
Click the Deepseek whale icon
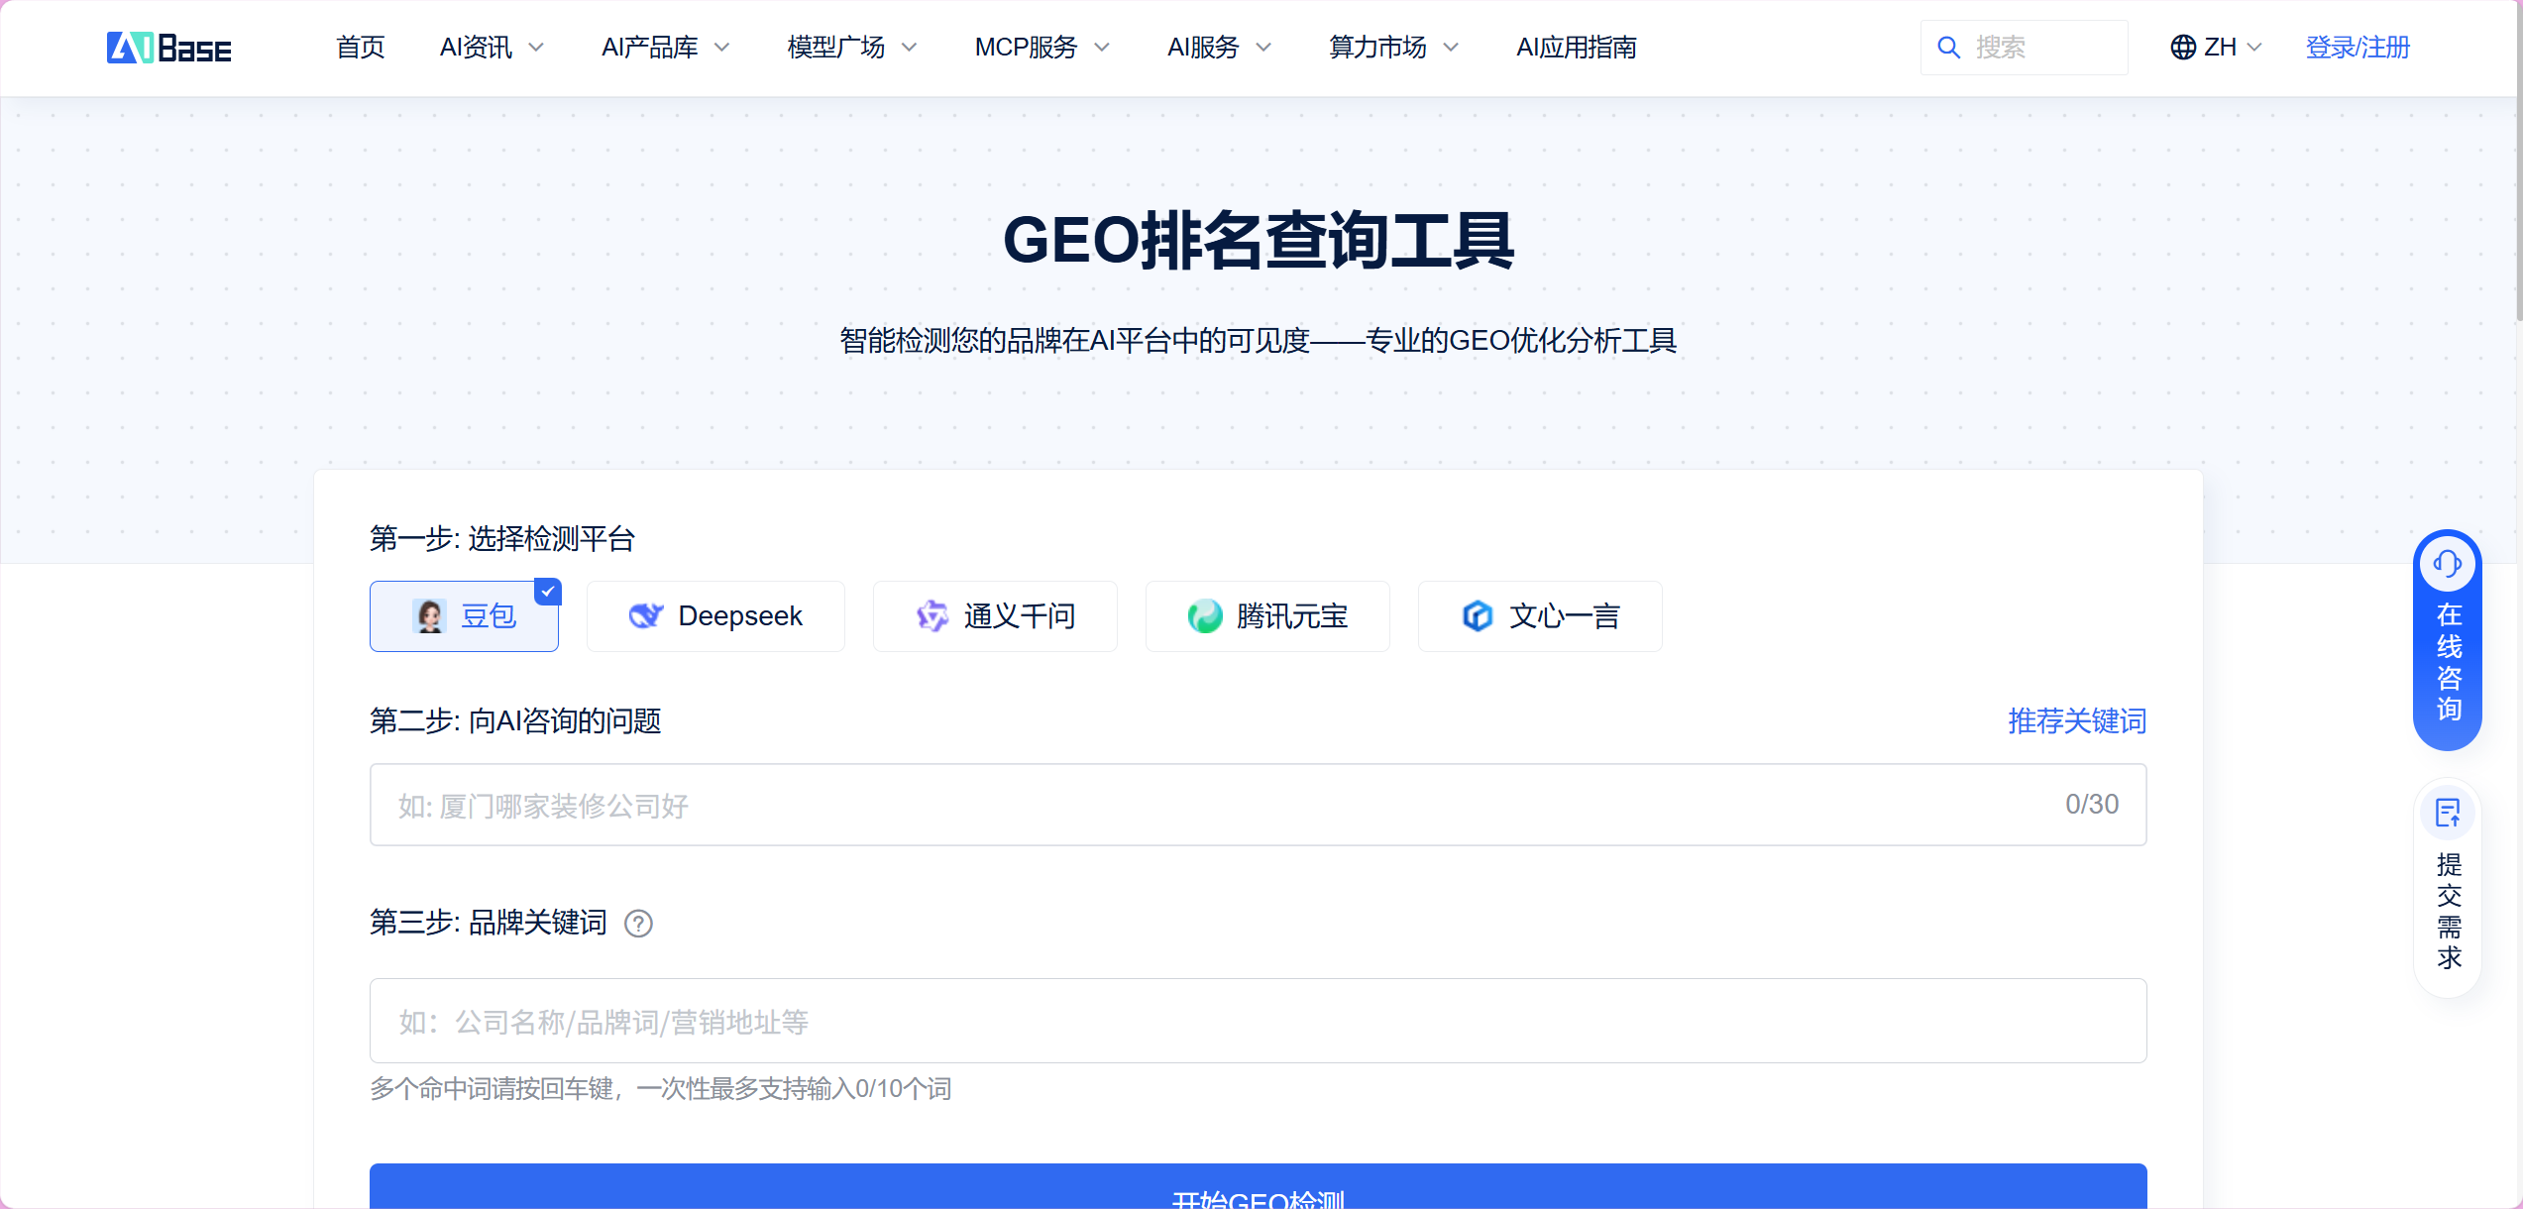point(645,616)
